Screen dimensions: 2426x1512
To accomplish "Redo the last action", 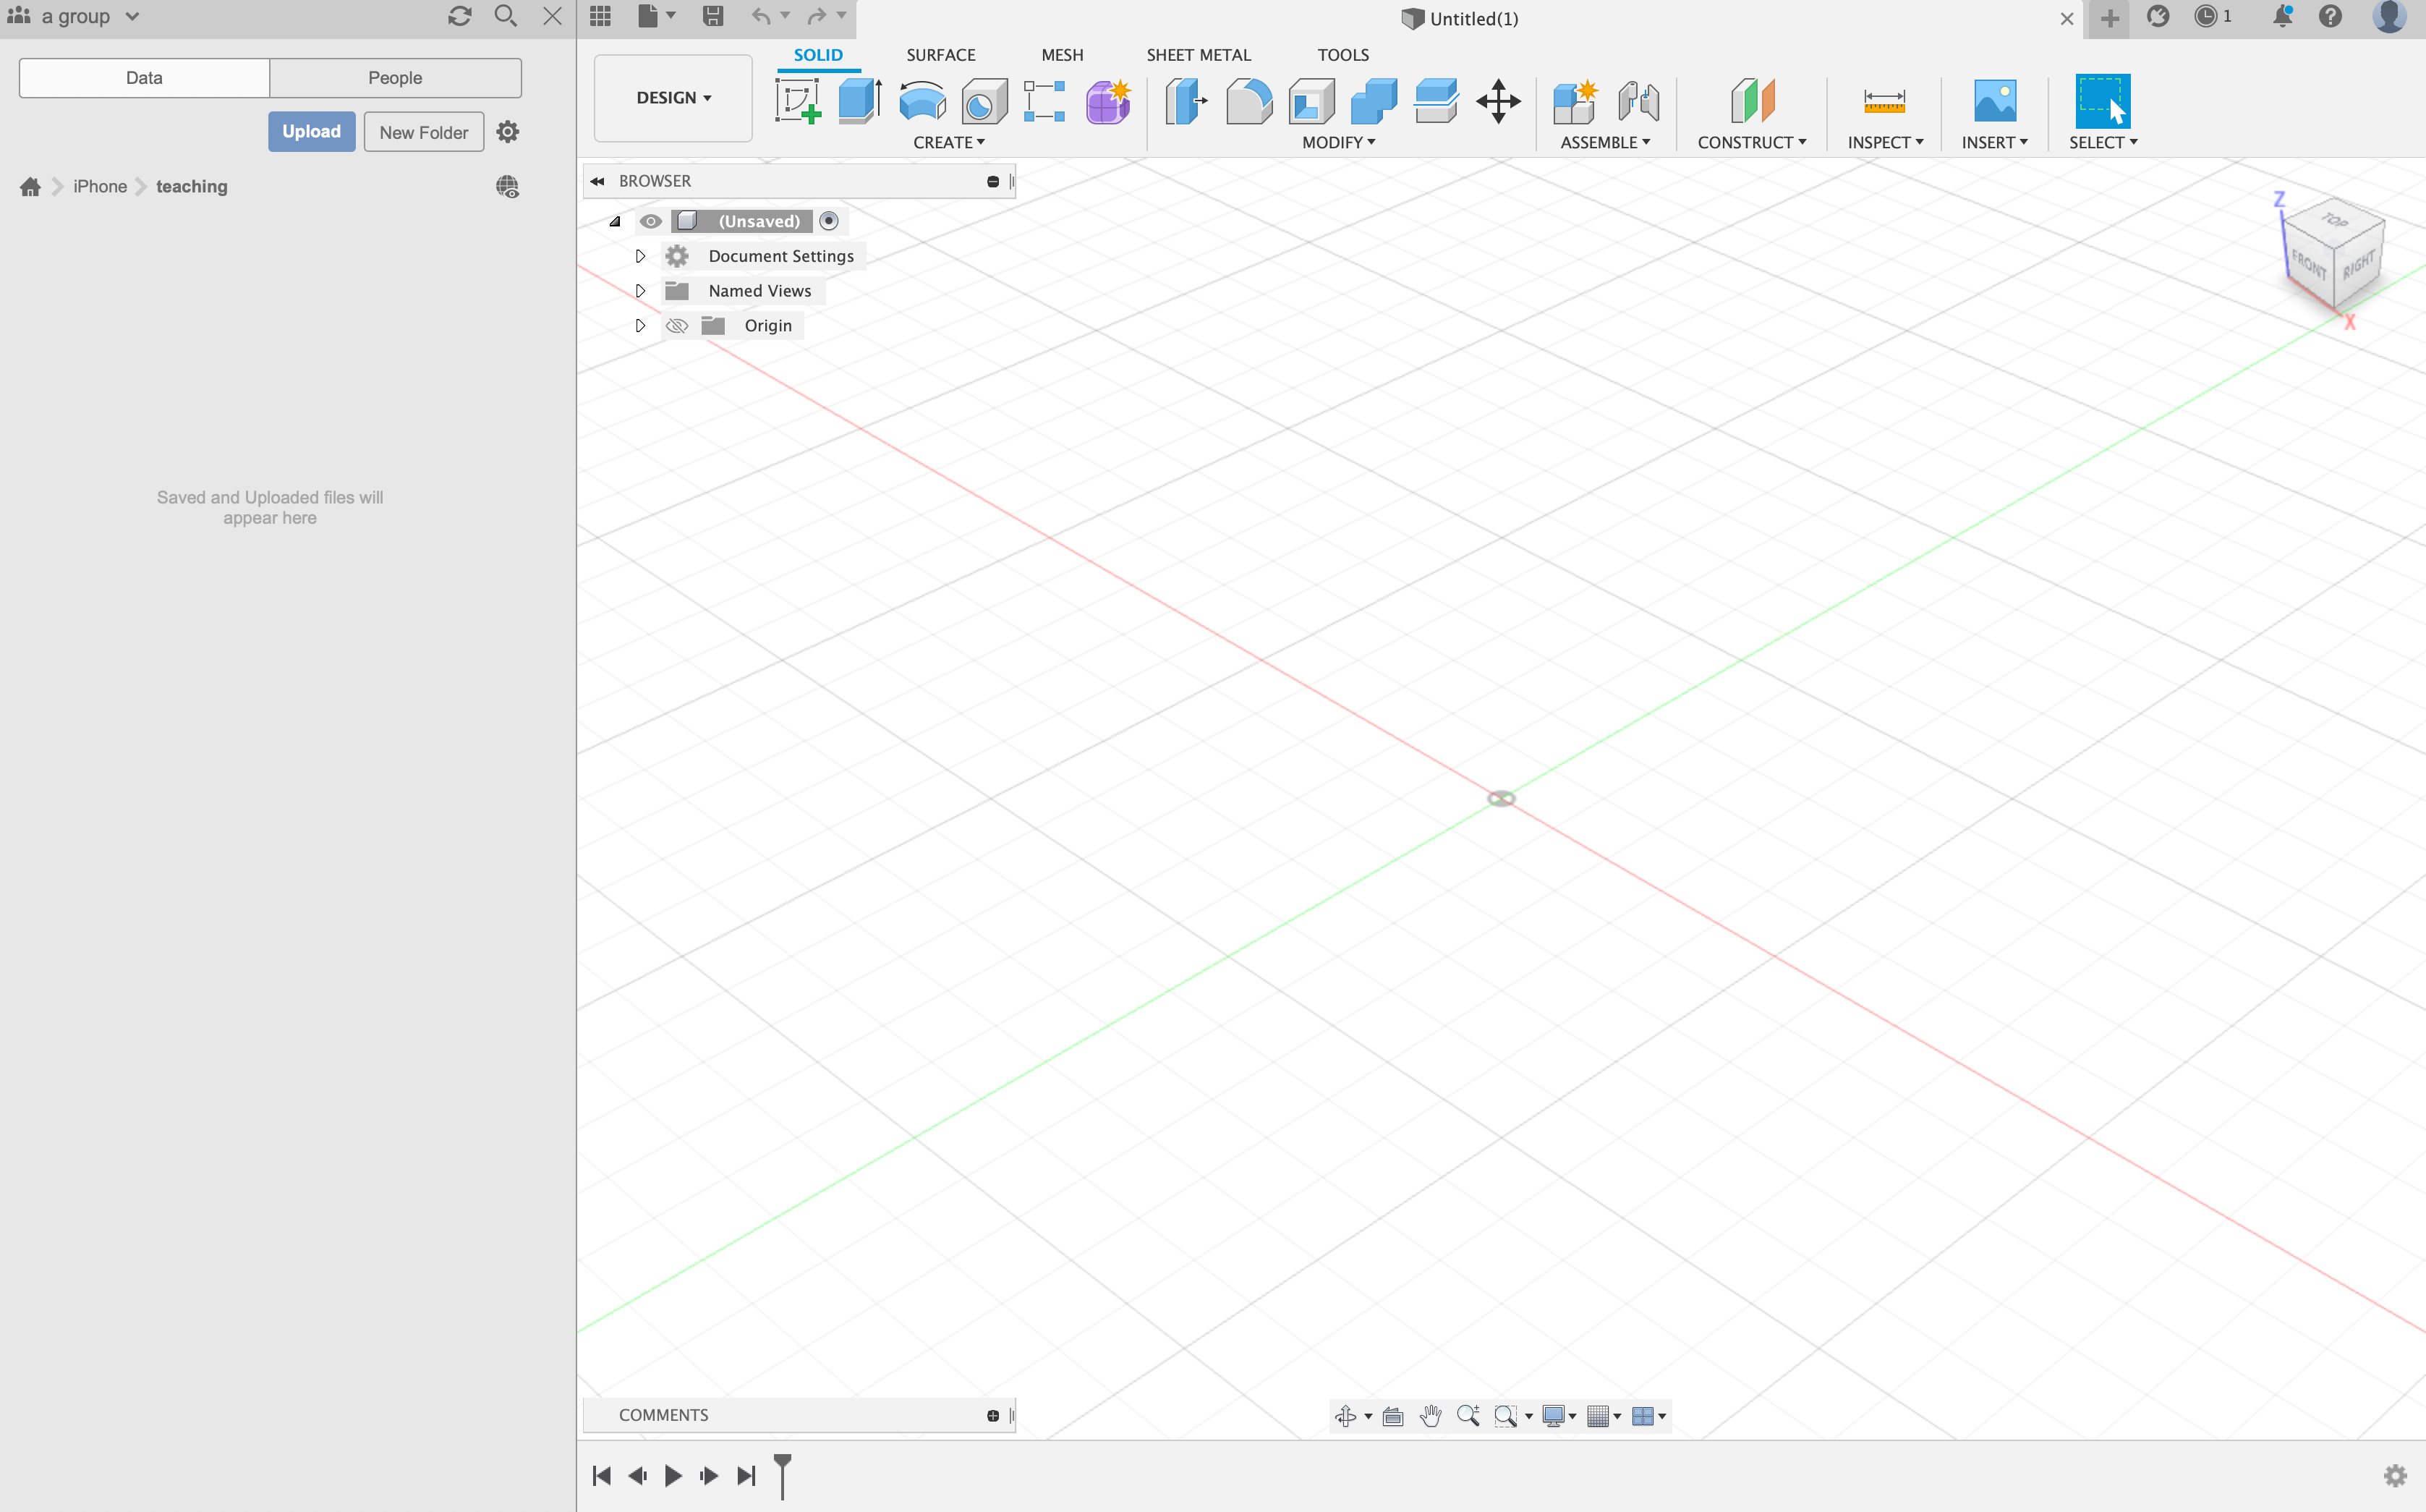I will pyautogui.click(x=817, y=16).
